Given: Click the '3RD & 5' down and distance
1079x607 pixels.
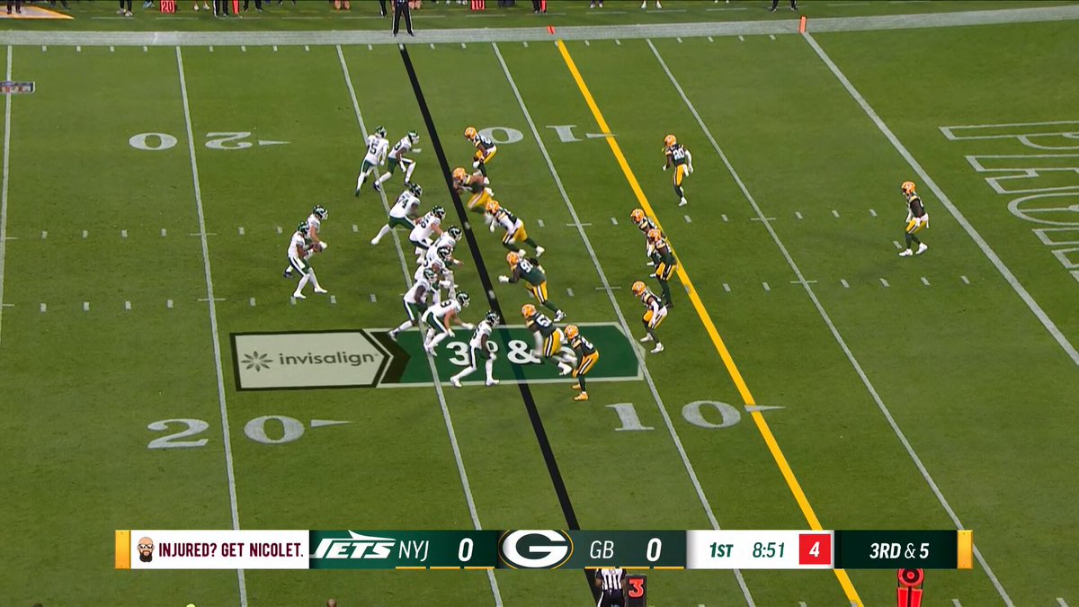Looking at the screenshot, I should [898, 549].
